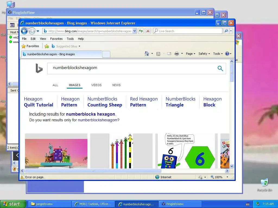
Task: Select the IMAGES tab
Action: click(75, 85)
